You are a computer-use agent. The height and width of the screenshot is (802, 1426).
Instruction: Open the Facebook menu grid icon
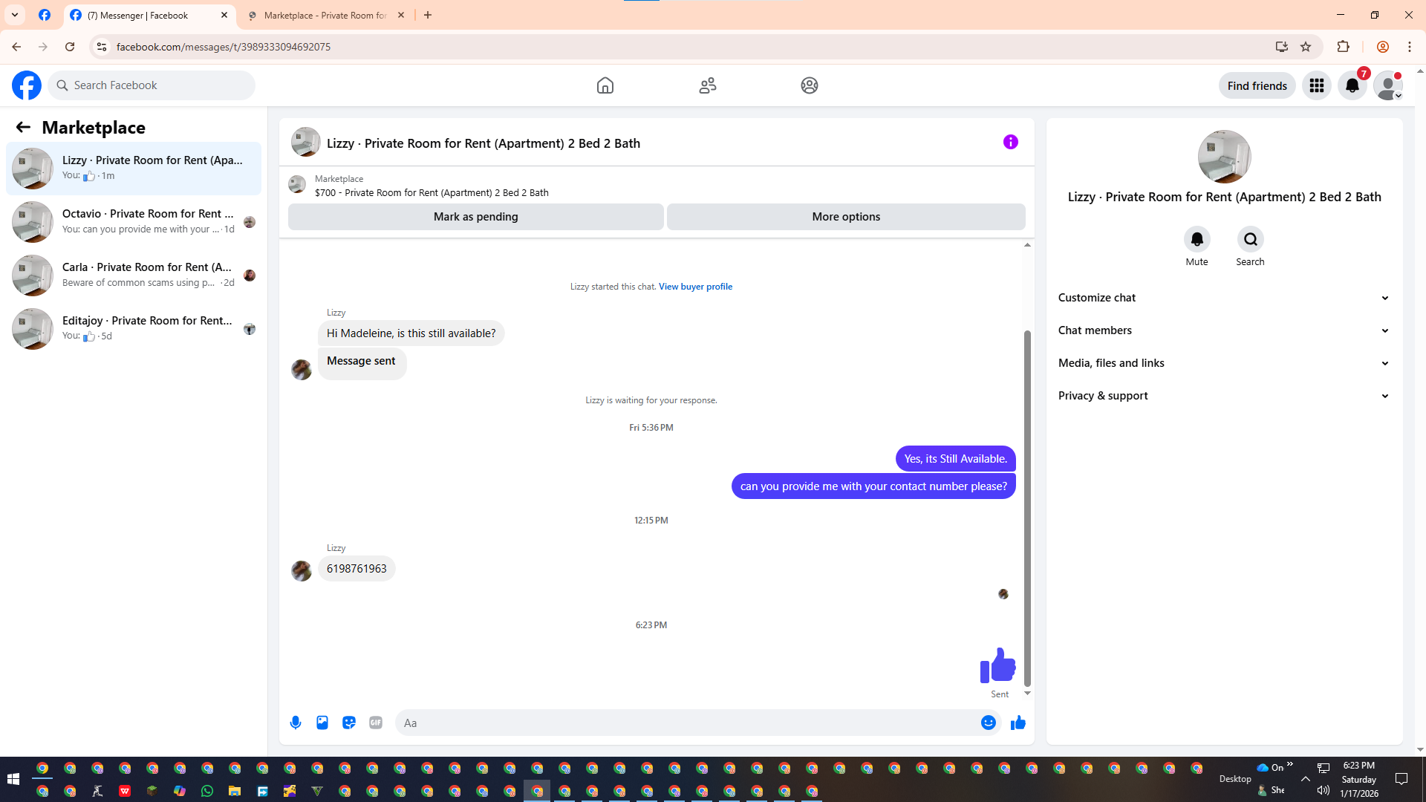tap(1316, 85)
